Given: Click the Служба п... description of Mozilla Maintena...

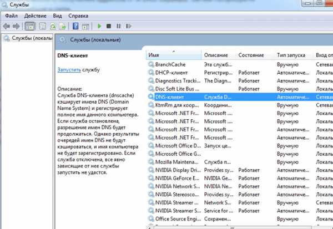Looking at the screenshot, I should (x=217, y=162).
